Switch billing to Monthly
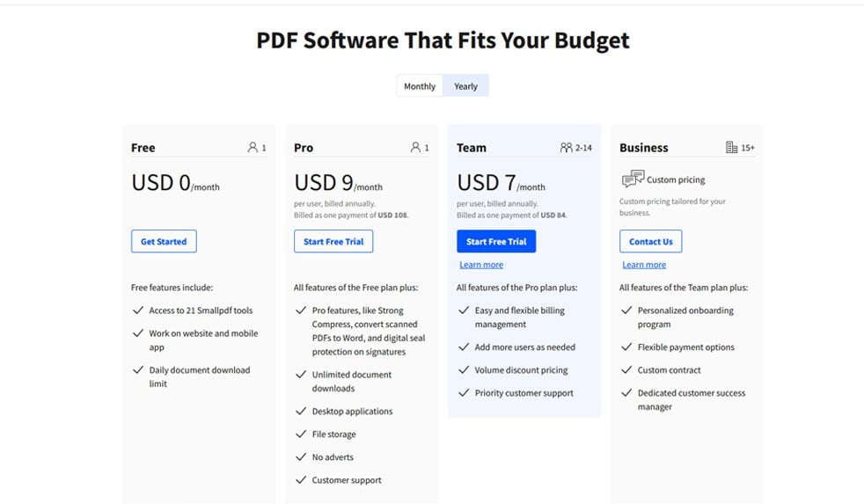This screenshot has width=864, height=504. point(420,86)
